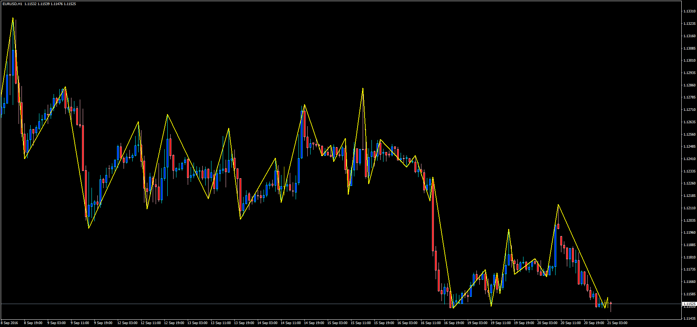Click the 15 Sep 11:00 time label
Viewport: 697px width, 327px height.
pyautogui.click(x=361, y=323)
